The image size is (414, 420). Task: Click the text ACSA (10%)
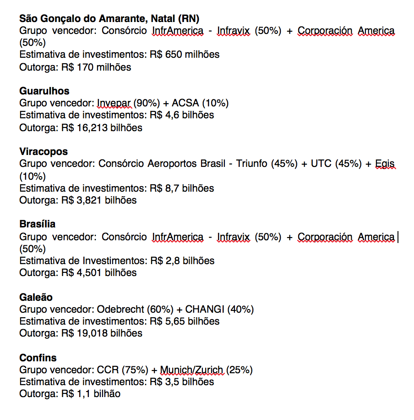point(200,103)
